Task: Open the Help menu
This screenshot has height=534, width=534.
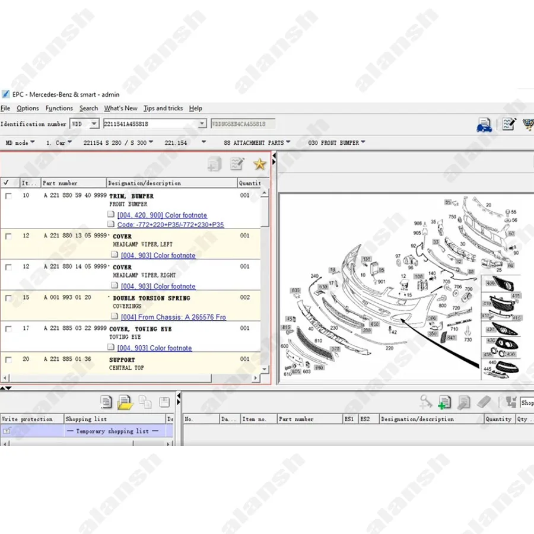Action: pyautogui.click(x=195, y=109)
